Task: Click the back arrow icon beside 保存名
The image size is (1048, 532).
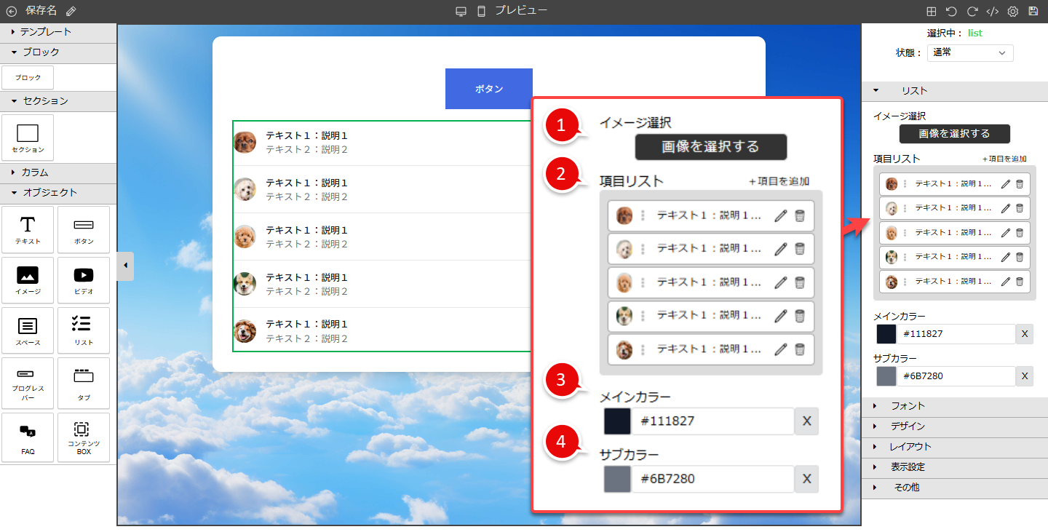Action: click(x=11, y=11)
